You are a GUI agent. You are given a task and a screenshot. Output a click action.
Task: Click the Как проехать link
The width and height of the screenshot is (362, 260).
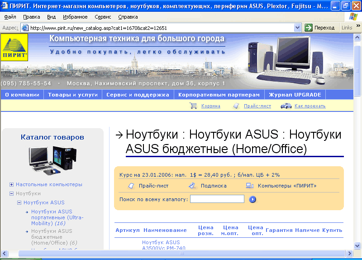click(310, 106)
